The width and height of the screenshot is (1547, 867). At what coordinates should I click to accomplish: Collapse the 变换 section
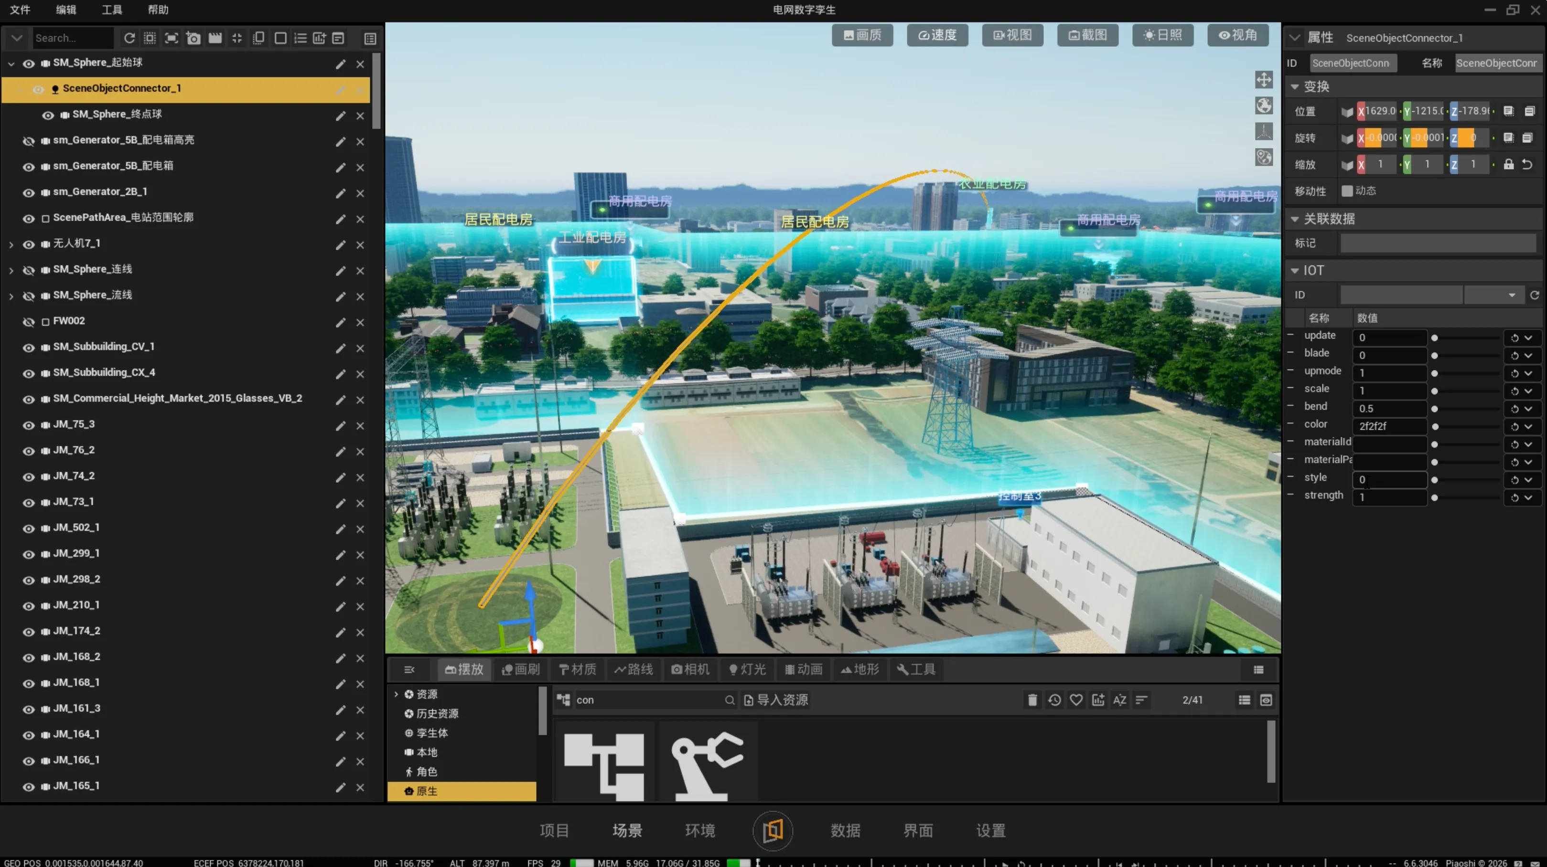[1295, 87]
